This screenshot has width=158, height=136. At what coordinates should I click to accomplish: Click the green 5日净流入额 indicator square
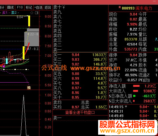134,96
